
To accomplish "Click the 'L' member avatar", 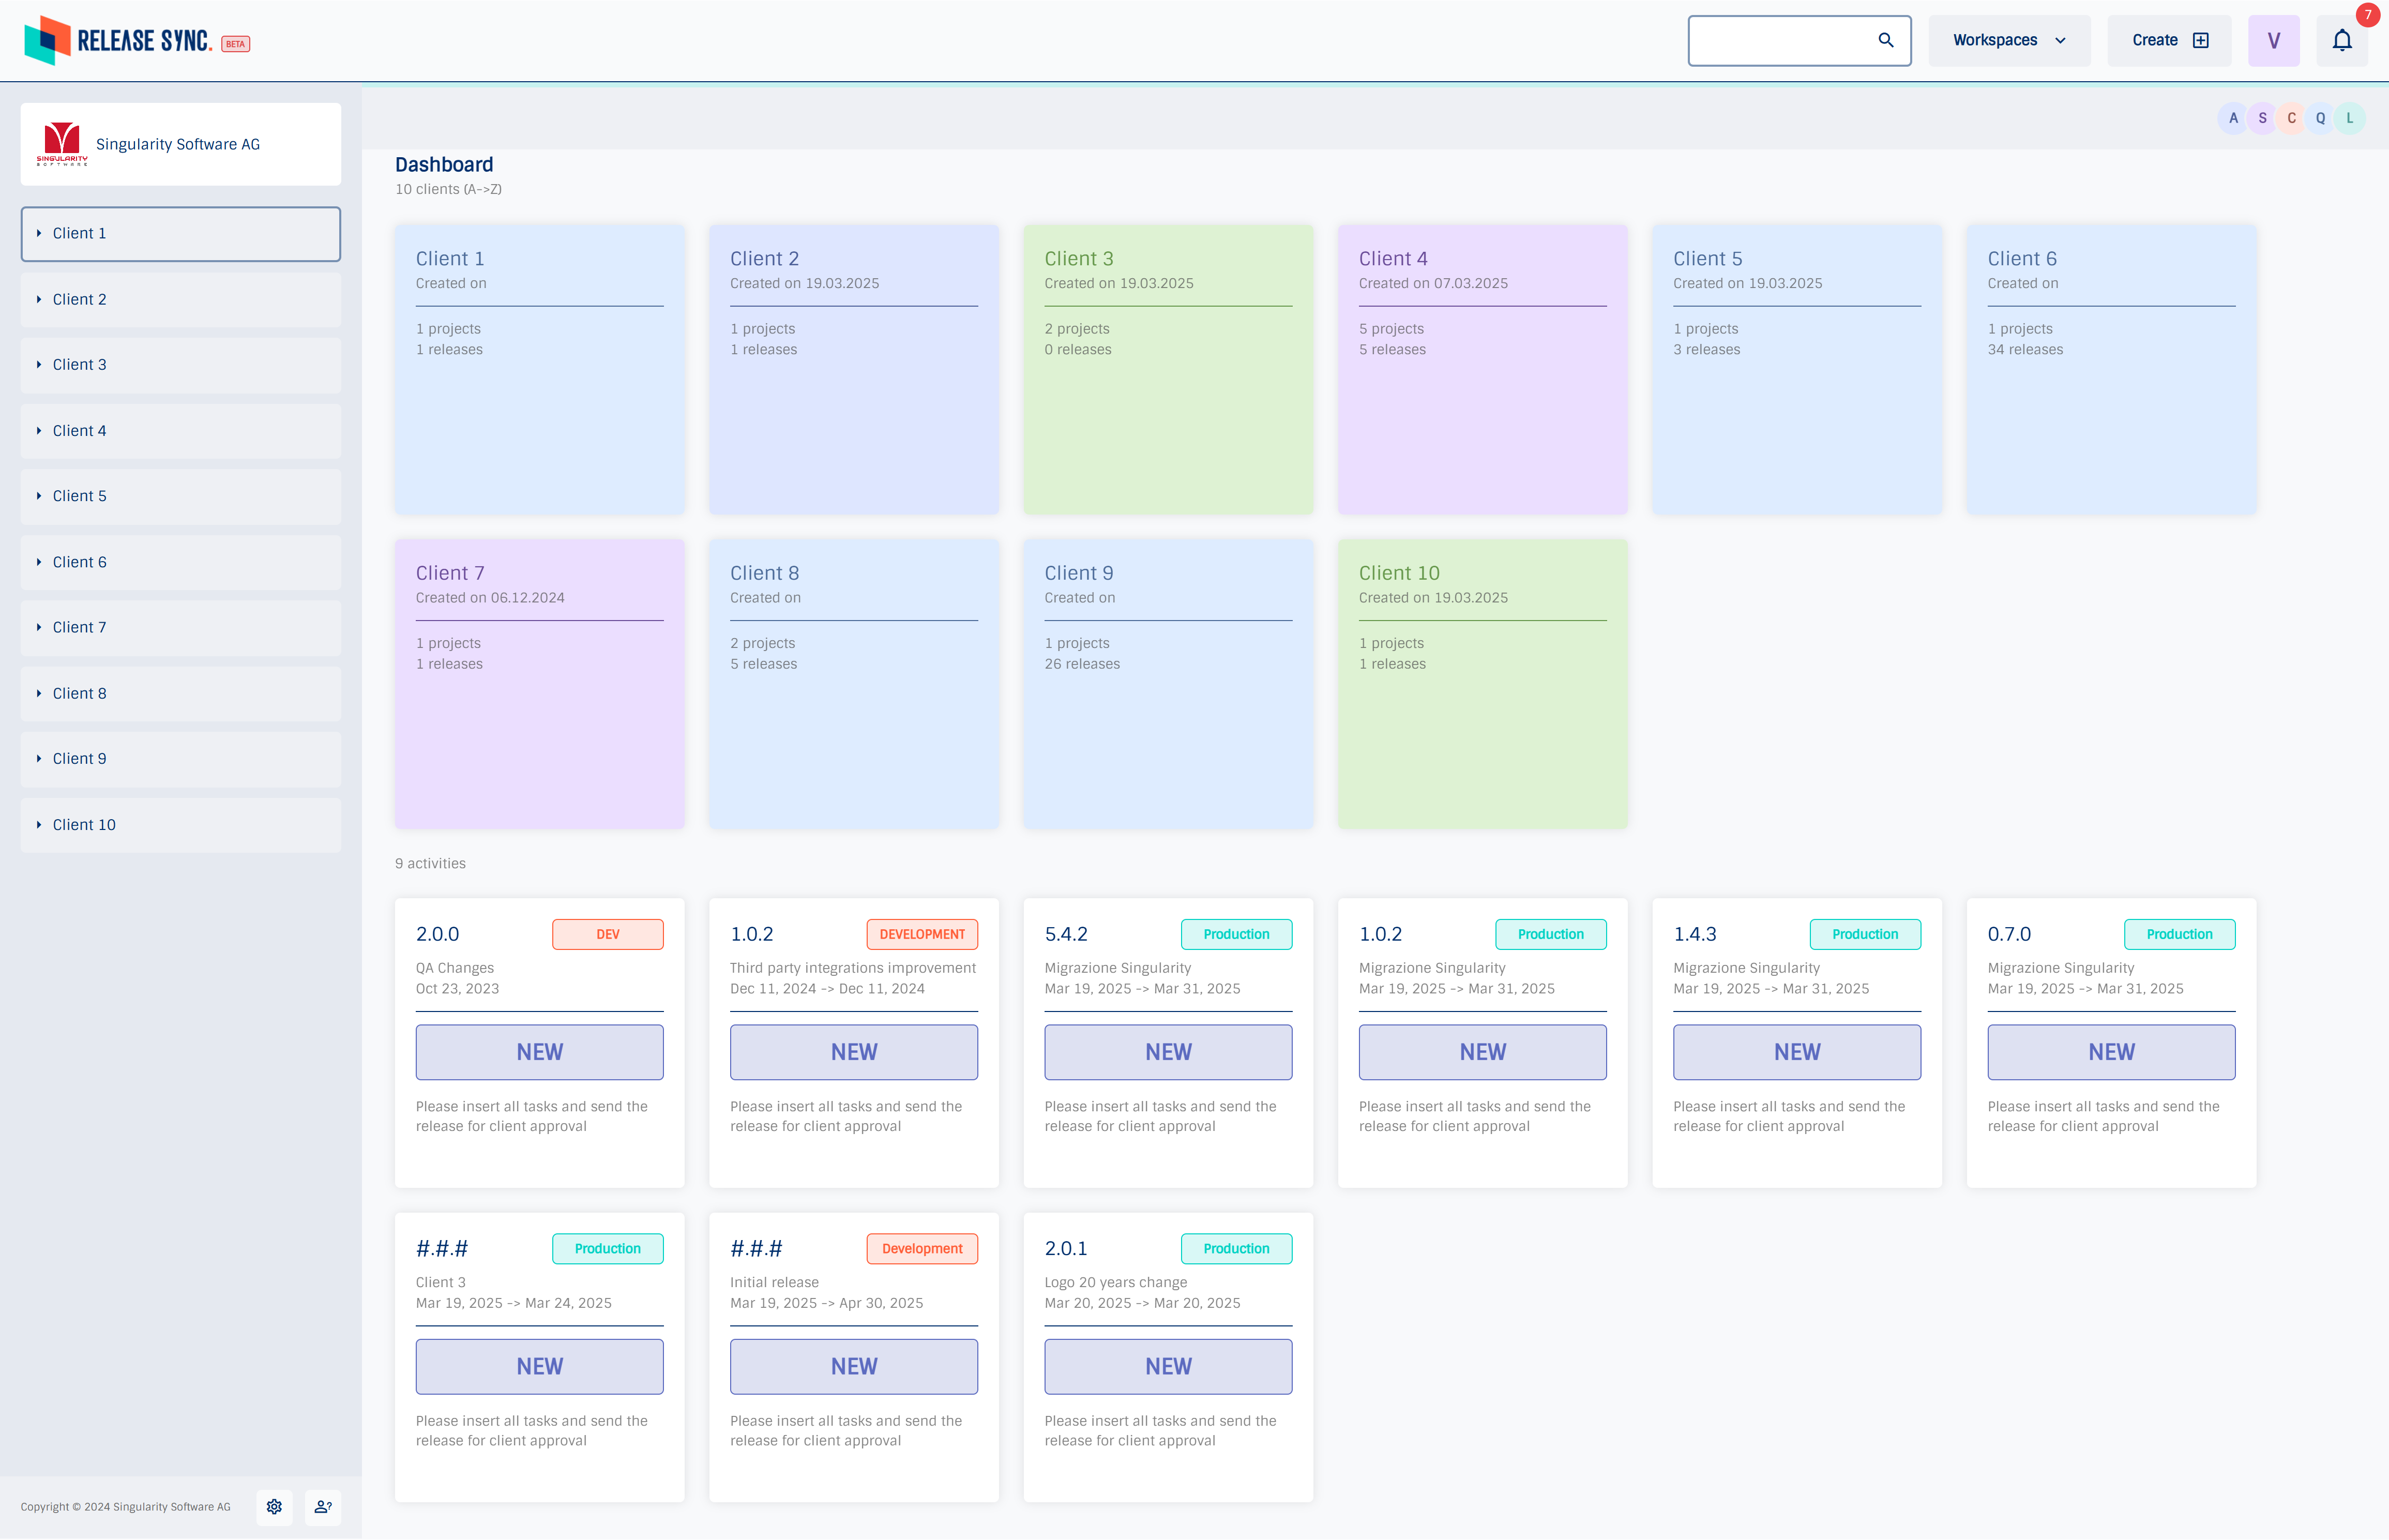I will pos(2349,118).
